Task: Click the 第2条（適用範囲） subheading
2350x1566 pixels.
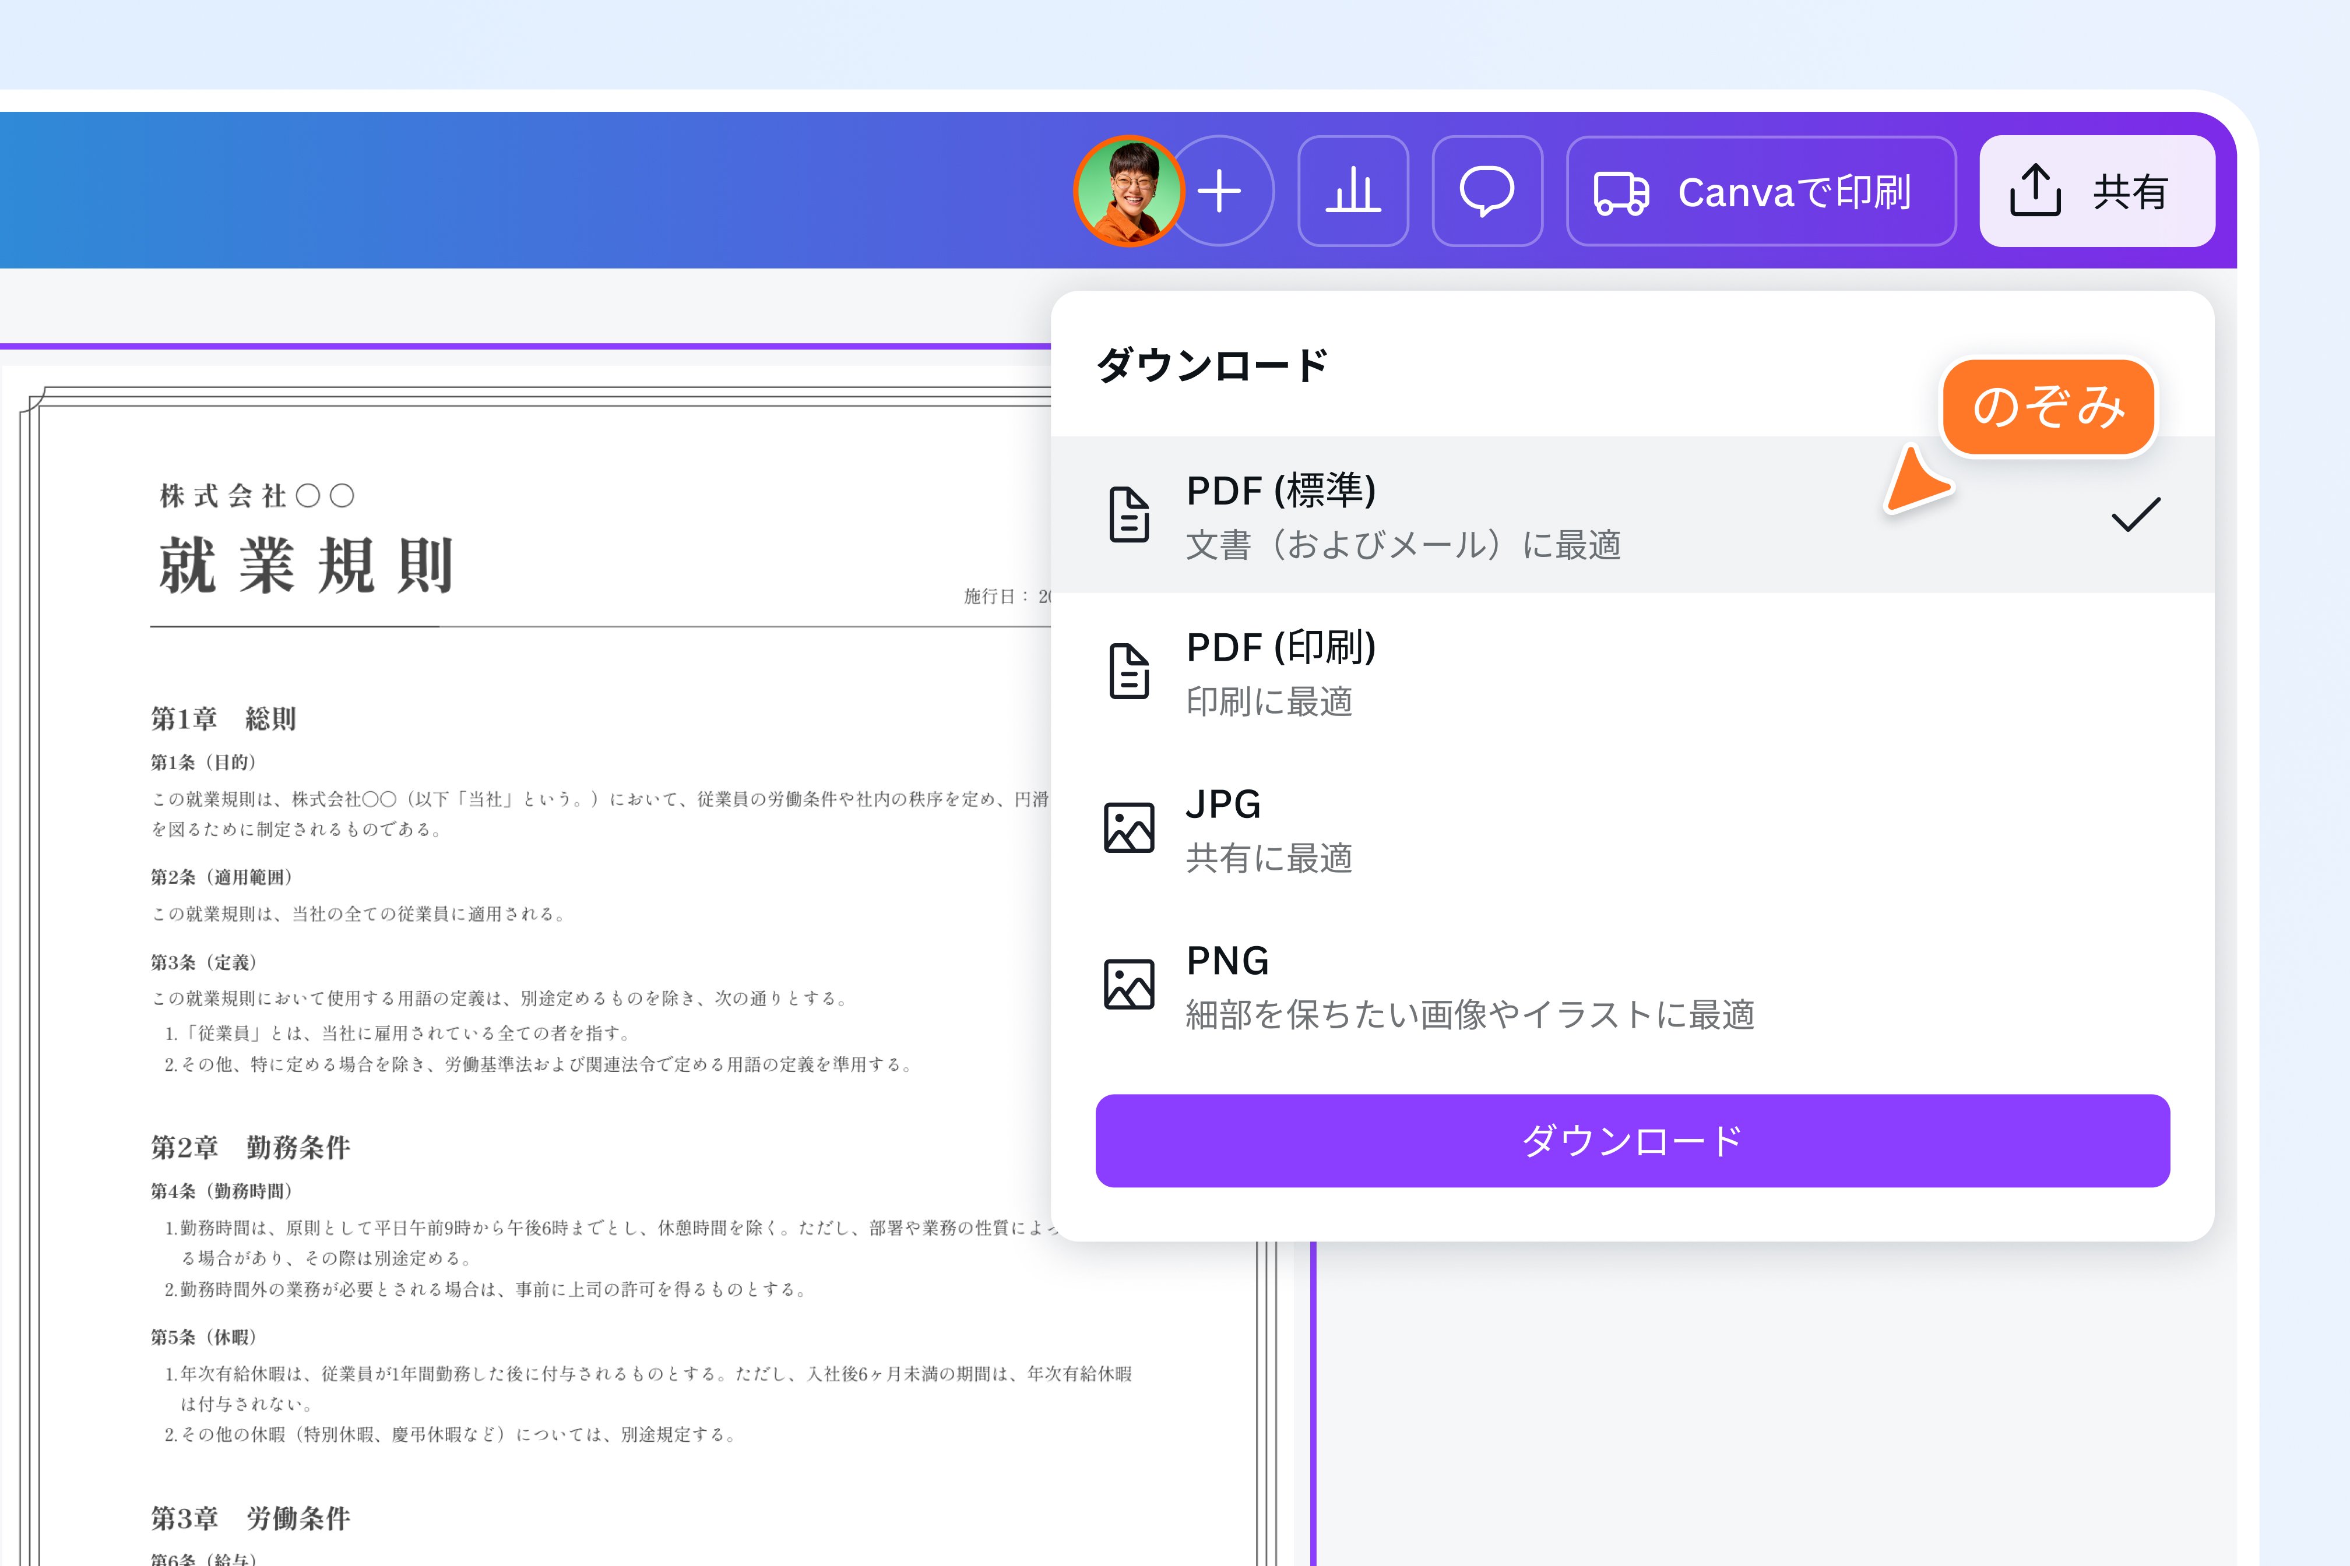Action: (x=222, y=877)
